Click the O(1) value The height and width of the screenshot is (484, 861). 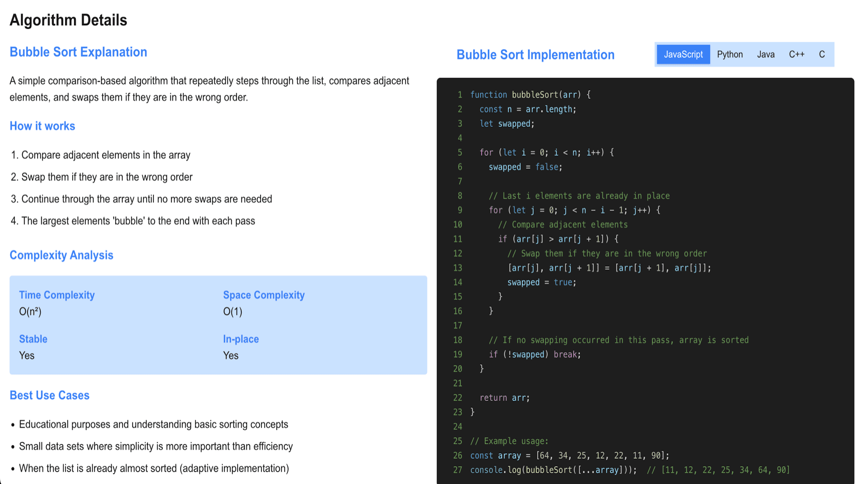coord(232,311)
